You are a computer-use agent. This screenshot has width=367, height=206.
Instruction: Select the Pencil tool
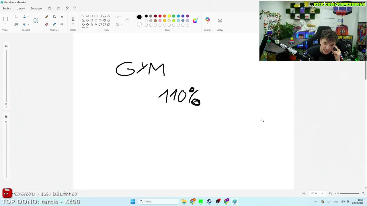[x=47, y=17]
